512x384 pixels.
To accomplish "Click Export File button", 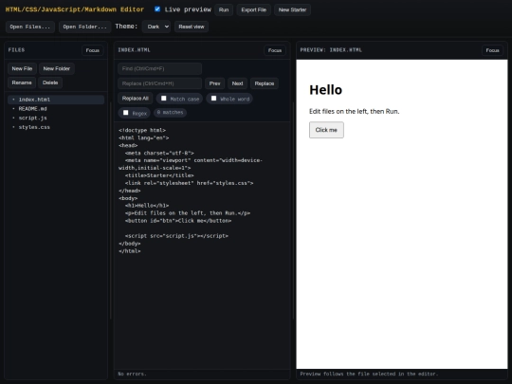I will pos(254,9).
